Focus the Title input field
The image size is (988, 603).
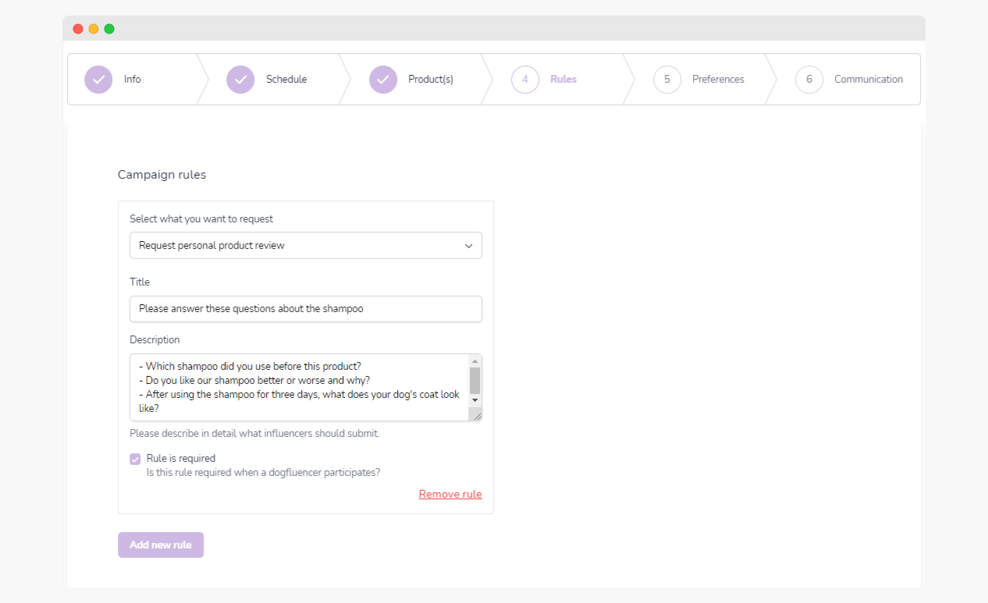305,309
